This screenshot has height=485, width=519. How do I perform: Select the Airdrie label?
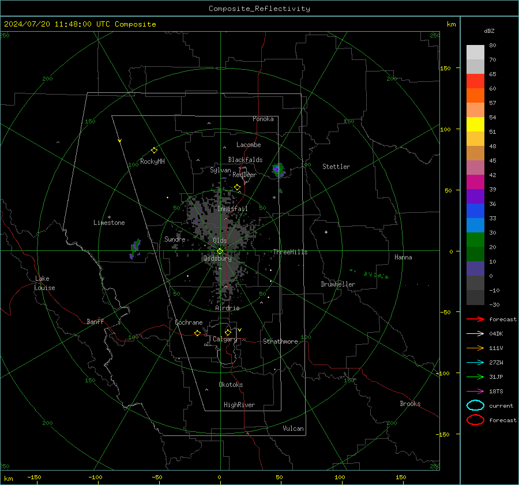coord(227,308)
